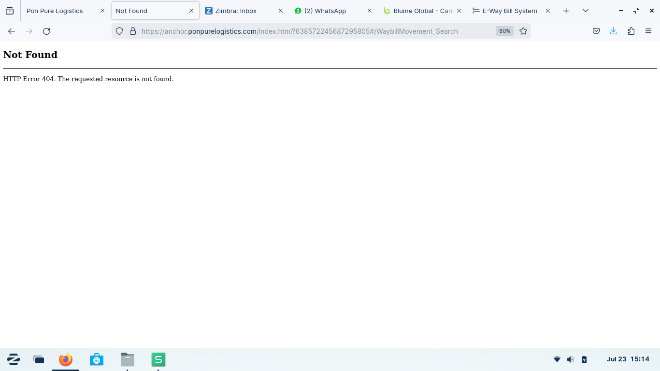Open the Firefox downloads panel
Viewport: 660px width, 371px height.
pyautogui.click(x=613, y=31)
